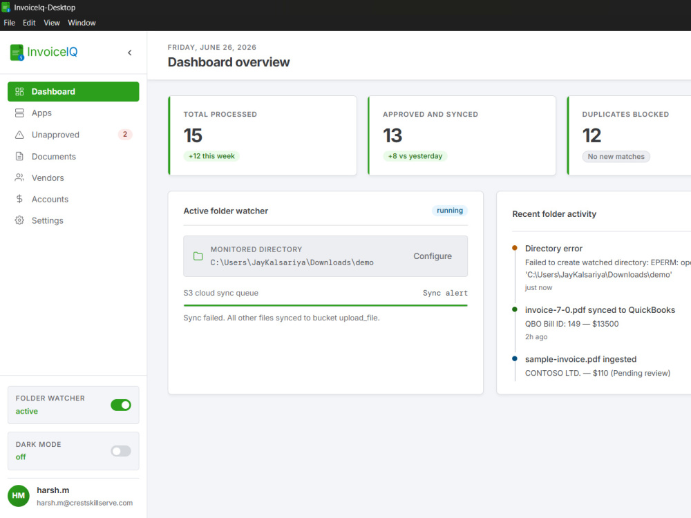This screenshot has width=691, height=518.
Task: Navigate to Vendors
Action: pos(73,178)
